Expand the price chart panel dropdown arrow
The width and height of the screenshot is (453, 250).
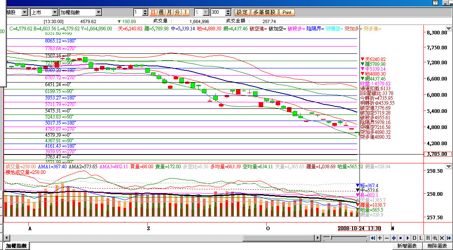click(448, 29)
